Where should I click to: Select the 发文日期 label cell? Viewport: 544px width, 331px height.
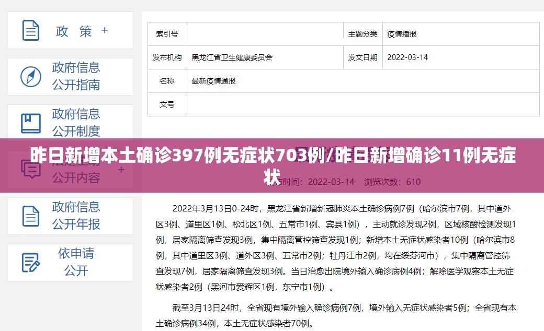pyautogui.click(x=362, y=57)
